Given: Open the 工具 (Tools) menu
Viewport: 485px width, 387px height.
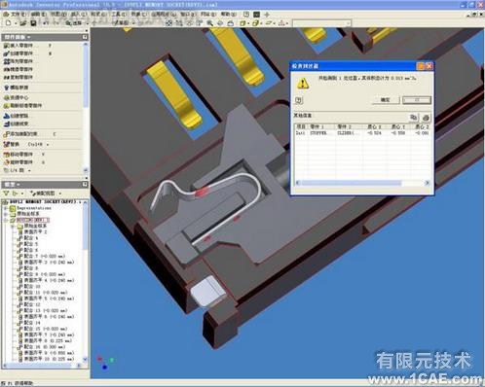Looking at the screenshot, I should point(118,15).
